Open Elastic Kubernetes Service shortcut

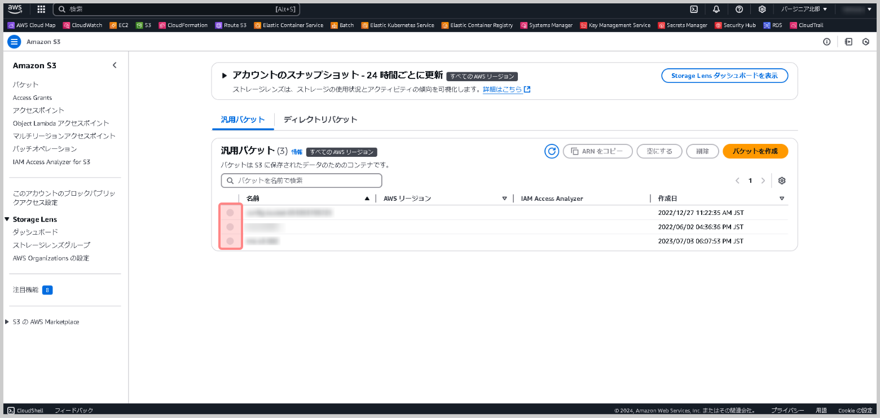point(398,25)
